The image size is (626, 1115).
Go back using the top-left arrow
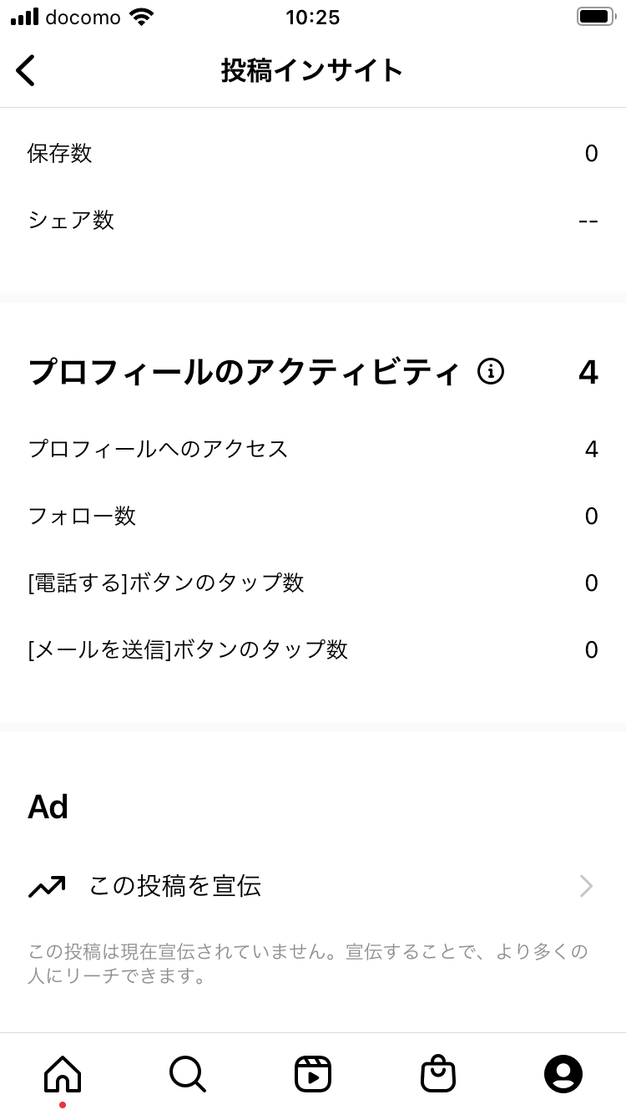(26, 70)
